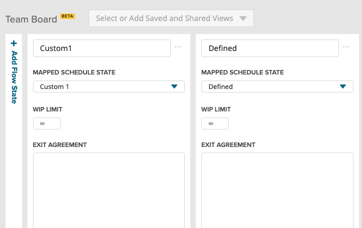The height and width of the screenshot is (228, 362).
Task: Click the Team Board page title
Action: pos(31,19)
